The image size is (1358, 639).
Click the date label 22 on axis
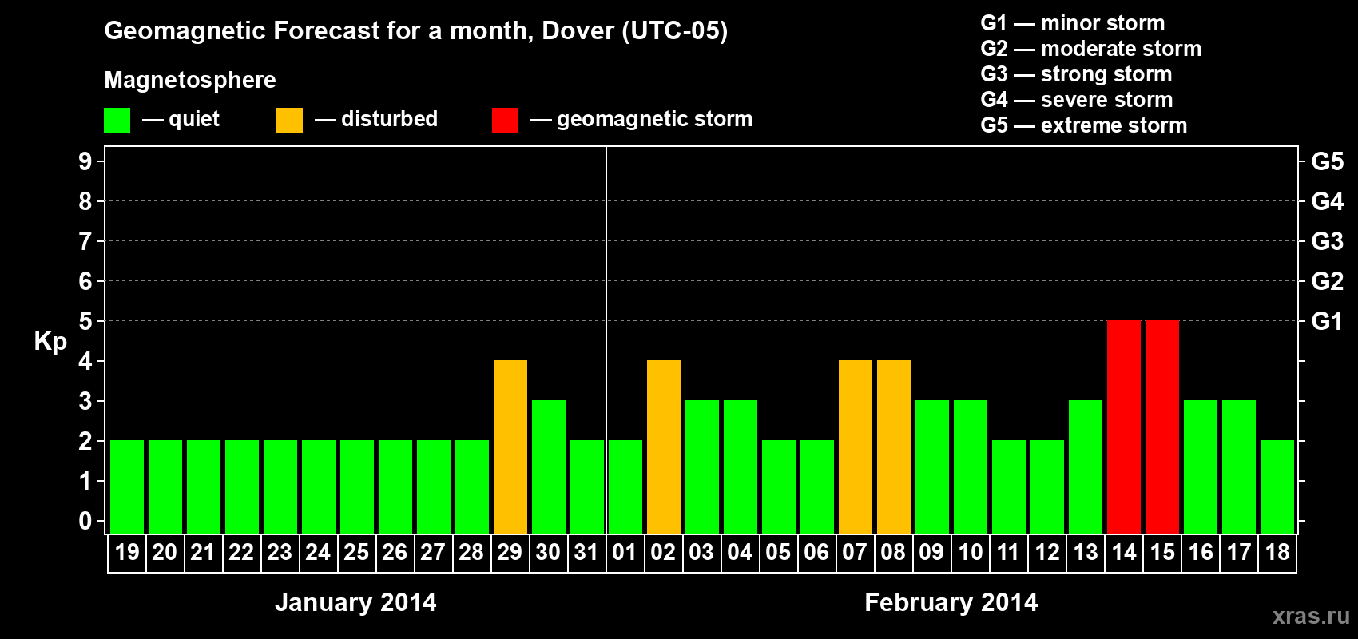coord(241,552)
